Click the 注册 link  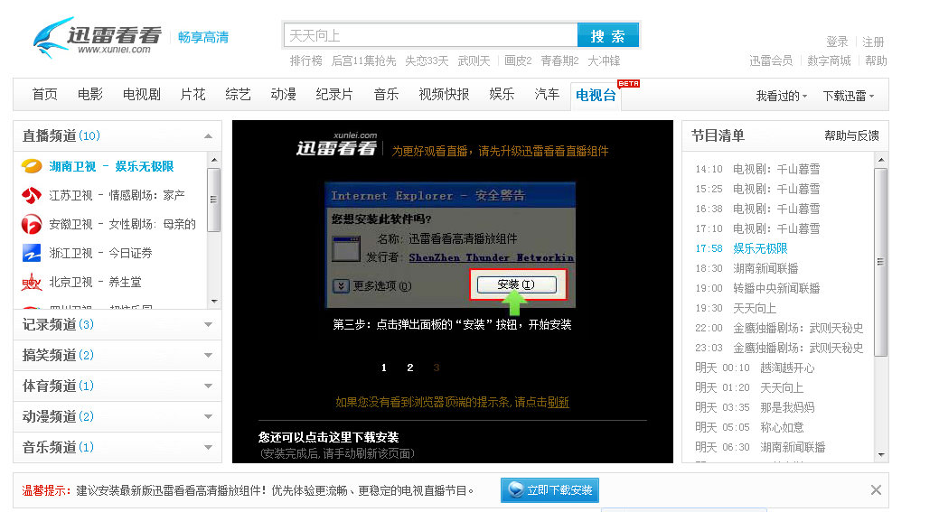[873, 42]
